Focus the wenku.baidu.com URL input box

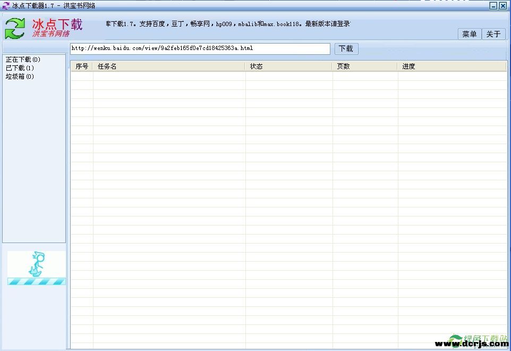tap(200, 48)
